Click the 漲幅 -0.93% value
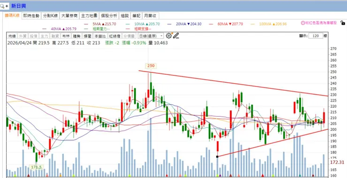Image resolution: width=347 pixels, height=178 pixels. click(x=134, y=43)
